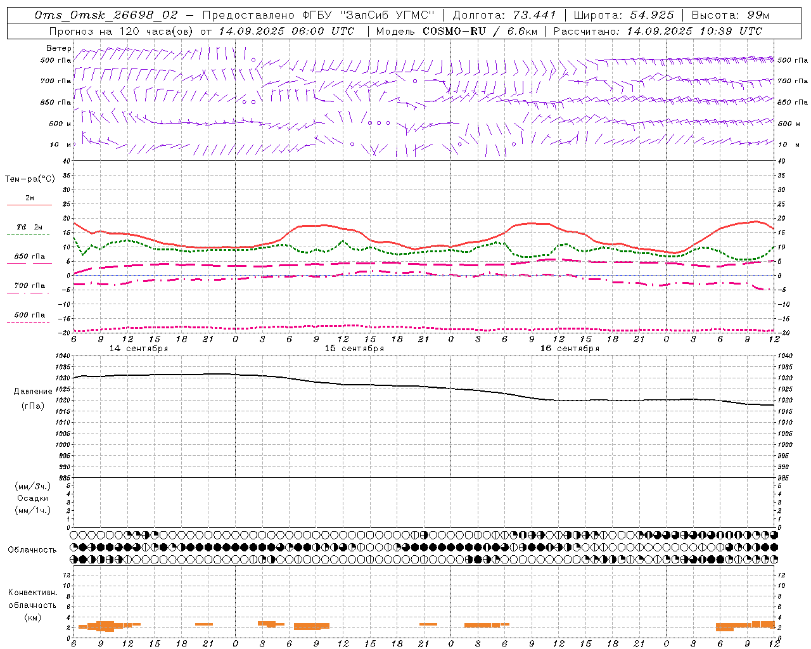Viewport: 811px width, 649px height.
Task: Click the (гПа) unit label under Давление
Action: click(33, 406)
